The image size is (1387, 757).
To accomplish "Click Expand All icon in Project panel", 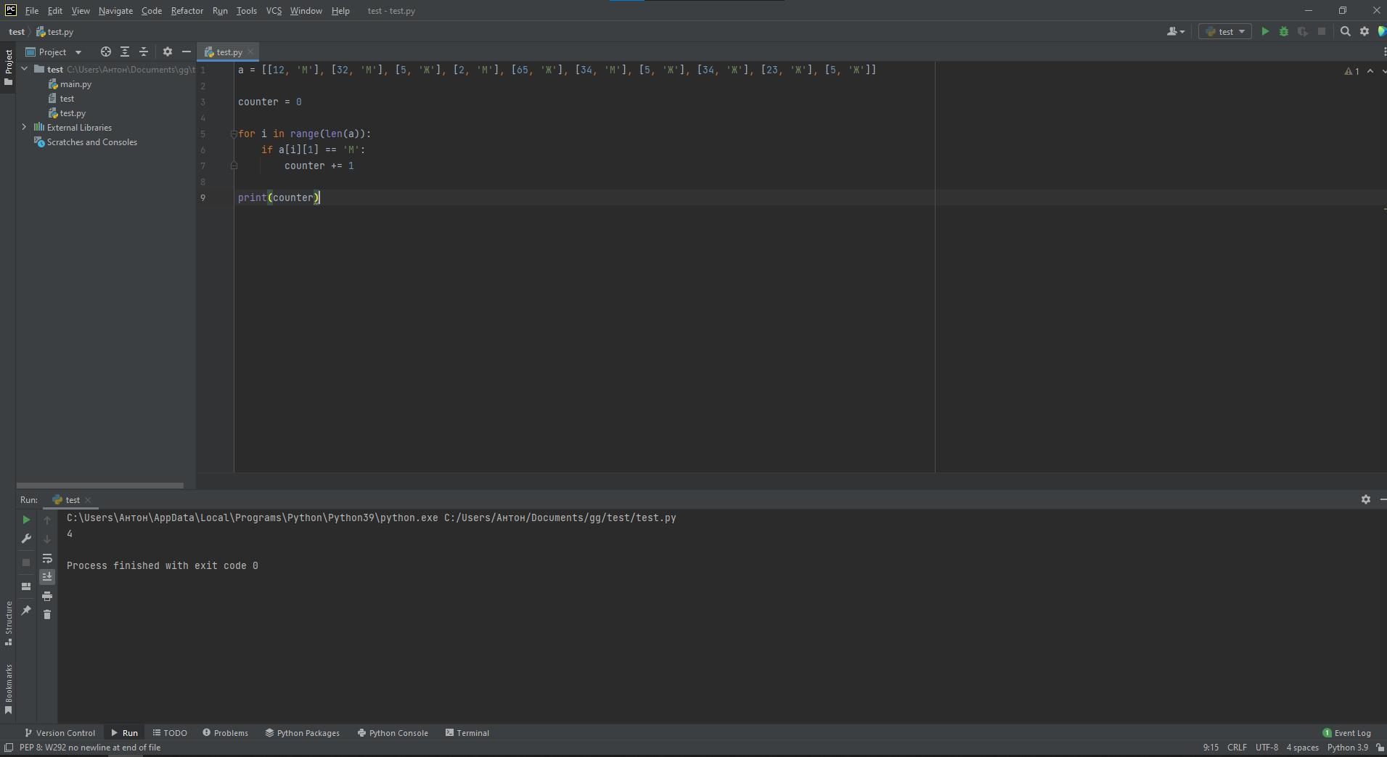I will coord(125,52).
